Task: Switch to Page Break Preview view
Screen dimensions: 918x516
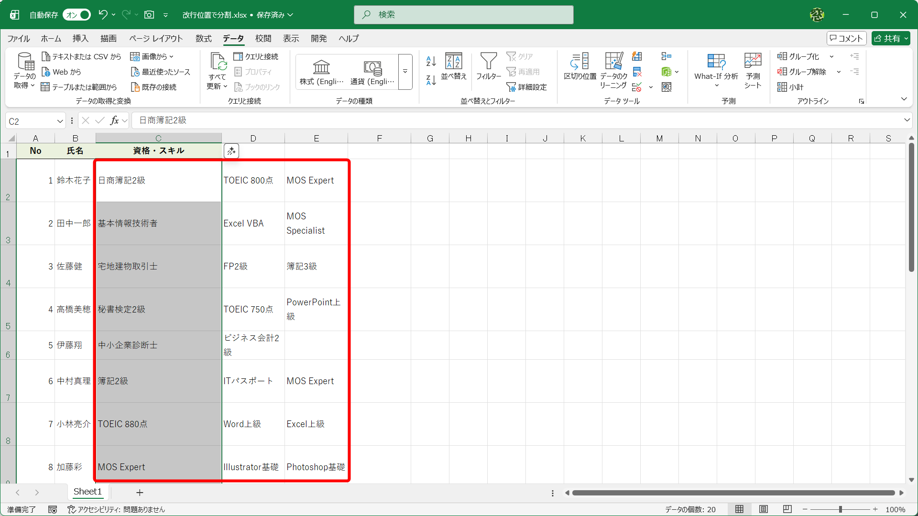Action: 787,509
